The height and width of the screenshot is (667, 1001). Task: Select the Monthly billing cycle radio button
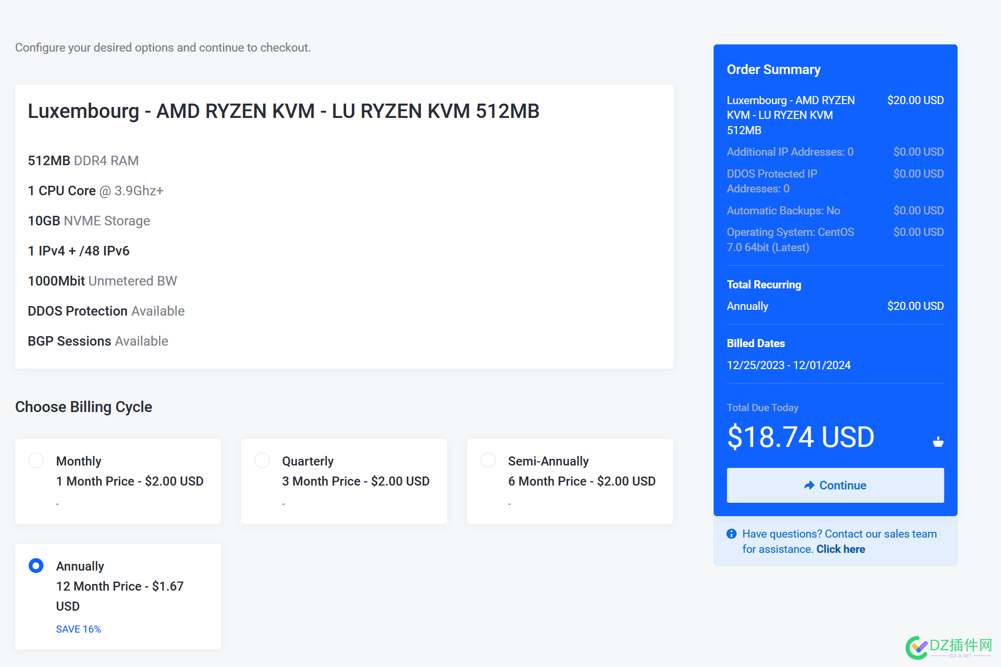[x=36, y=461]
